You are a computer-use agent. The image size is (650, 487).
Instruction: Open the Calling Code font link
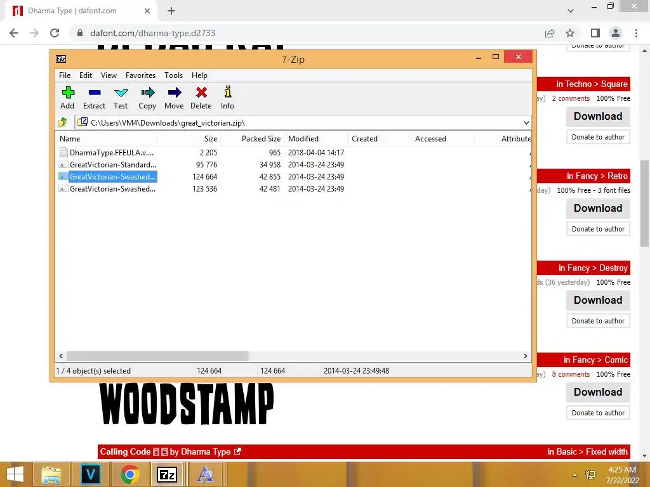pos(125,451)
